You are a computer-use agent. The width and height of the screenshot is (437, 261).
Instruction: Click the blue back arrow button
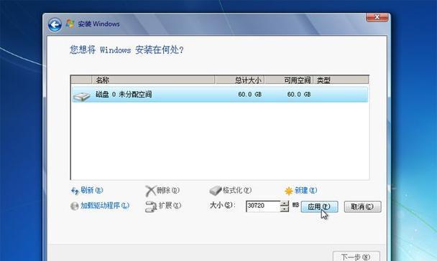[x=55, y=25]
